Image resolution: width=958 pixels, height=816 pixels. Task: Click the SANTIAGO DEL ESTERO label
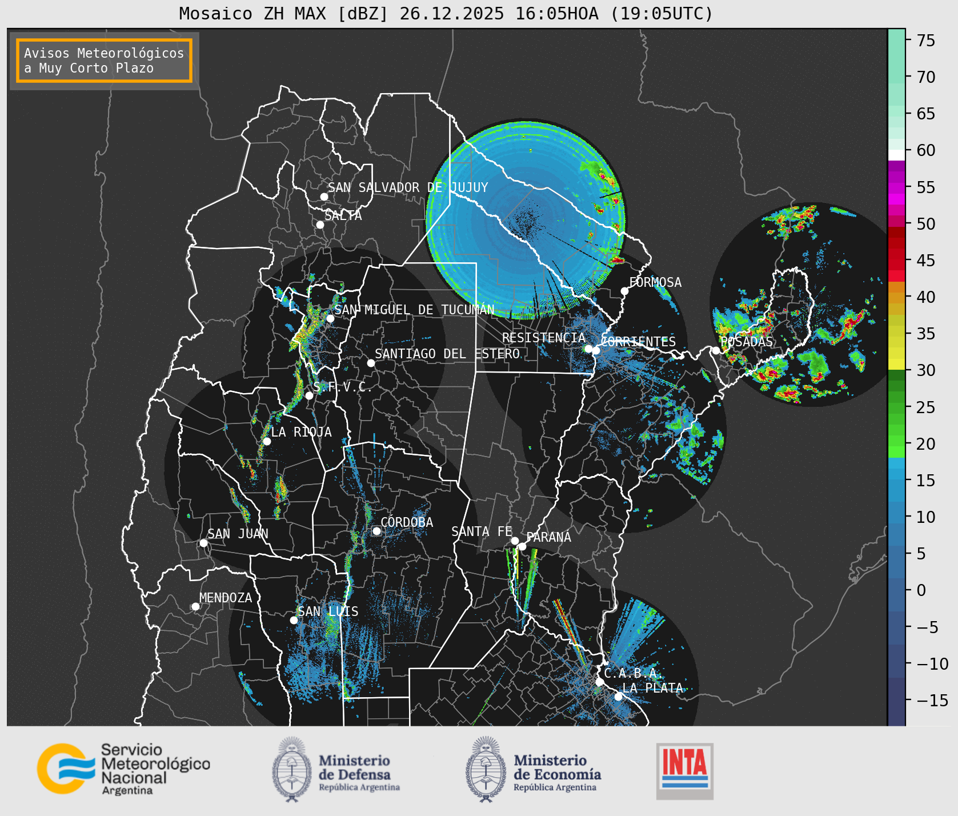(447, 354)
